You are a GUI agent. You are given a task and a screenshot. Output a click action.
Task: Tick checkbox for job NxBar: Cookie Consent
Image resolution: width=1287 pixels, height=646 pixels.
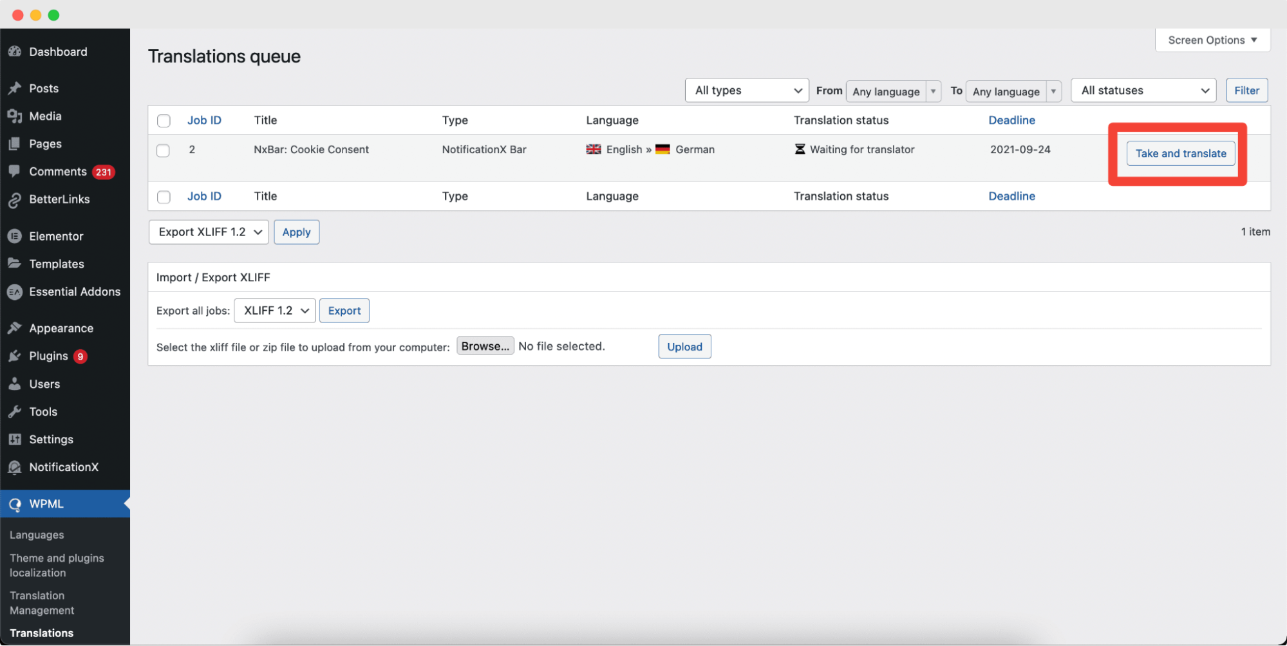click(x=164, y=150)
